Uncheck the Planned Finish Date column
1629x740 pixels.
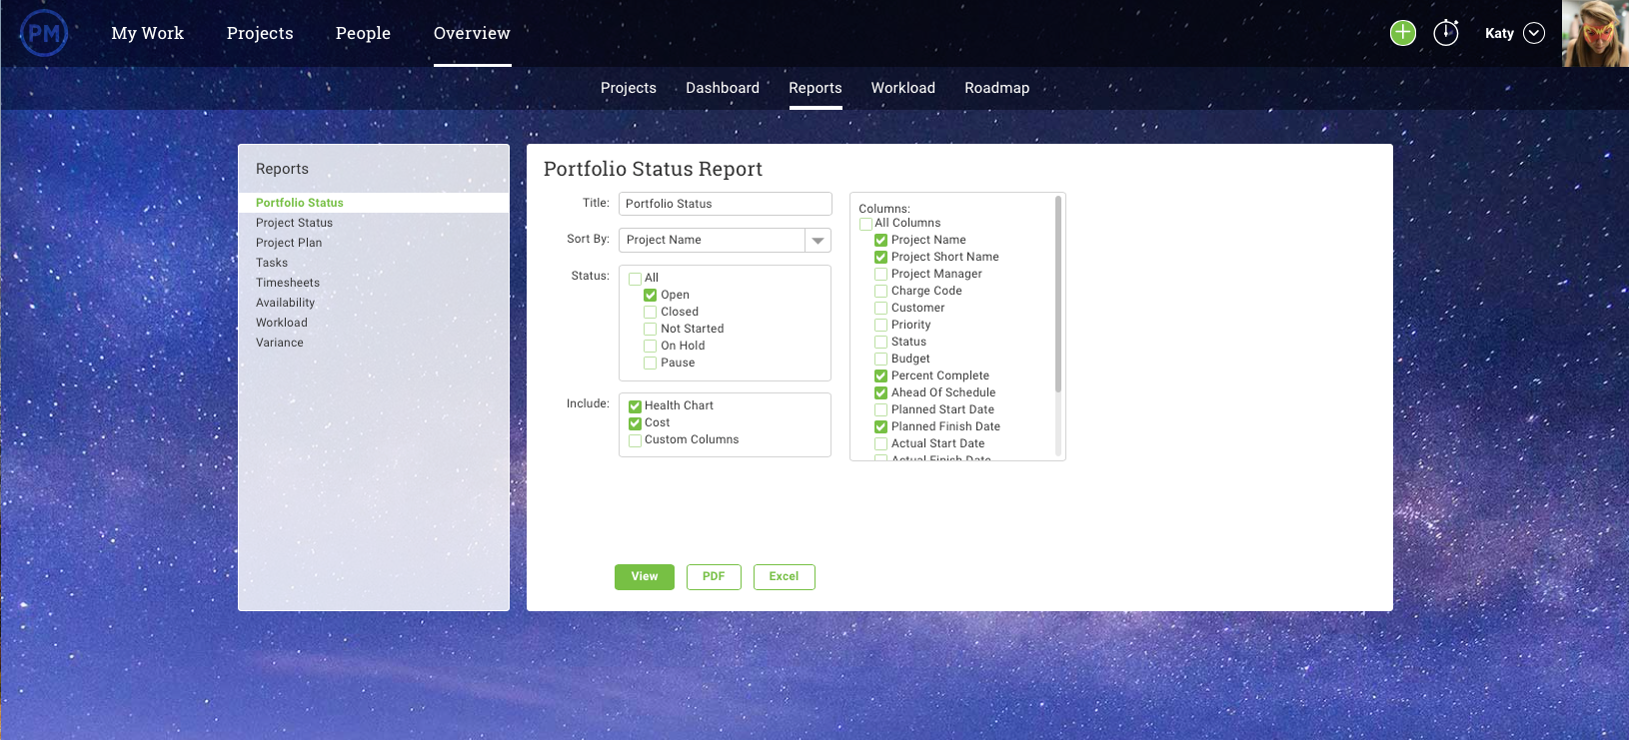tap(881, 427)
